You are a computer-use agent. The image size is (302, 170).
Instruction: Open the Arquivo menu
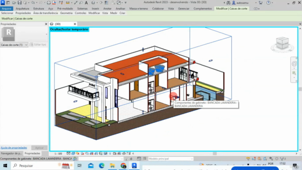[x=7, y=8]
